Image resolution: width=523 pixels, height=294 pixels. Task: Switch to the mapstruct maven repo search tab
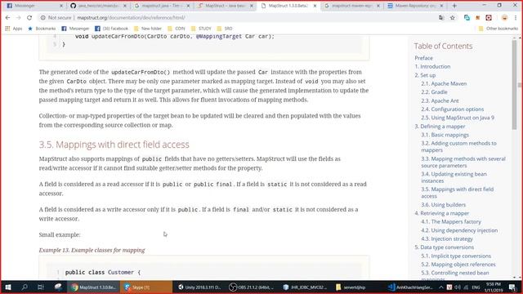coord(352,6)
